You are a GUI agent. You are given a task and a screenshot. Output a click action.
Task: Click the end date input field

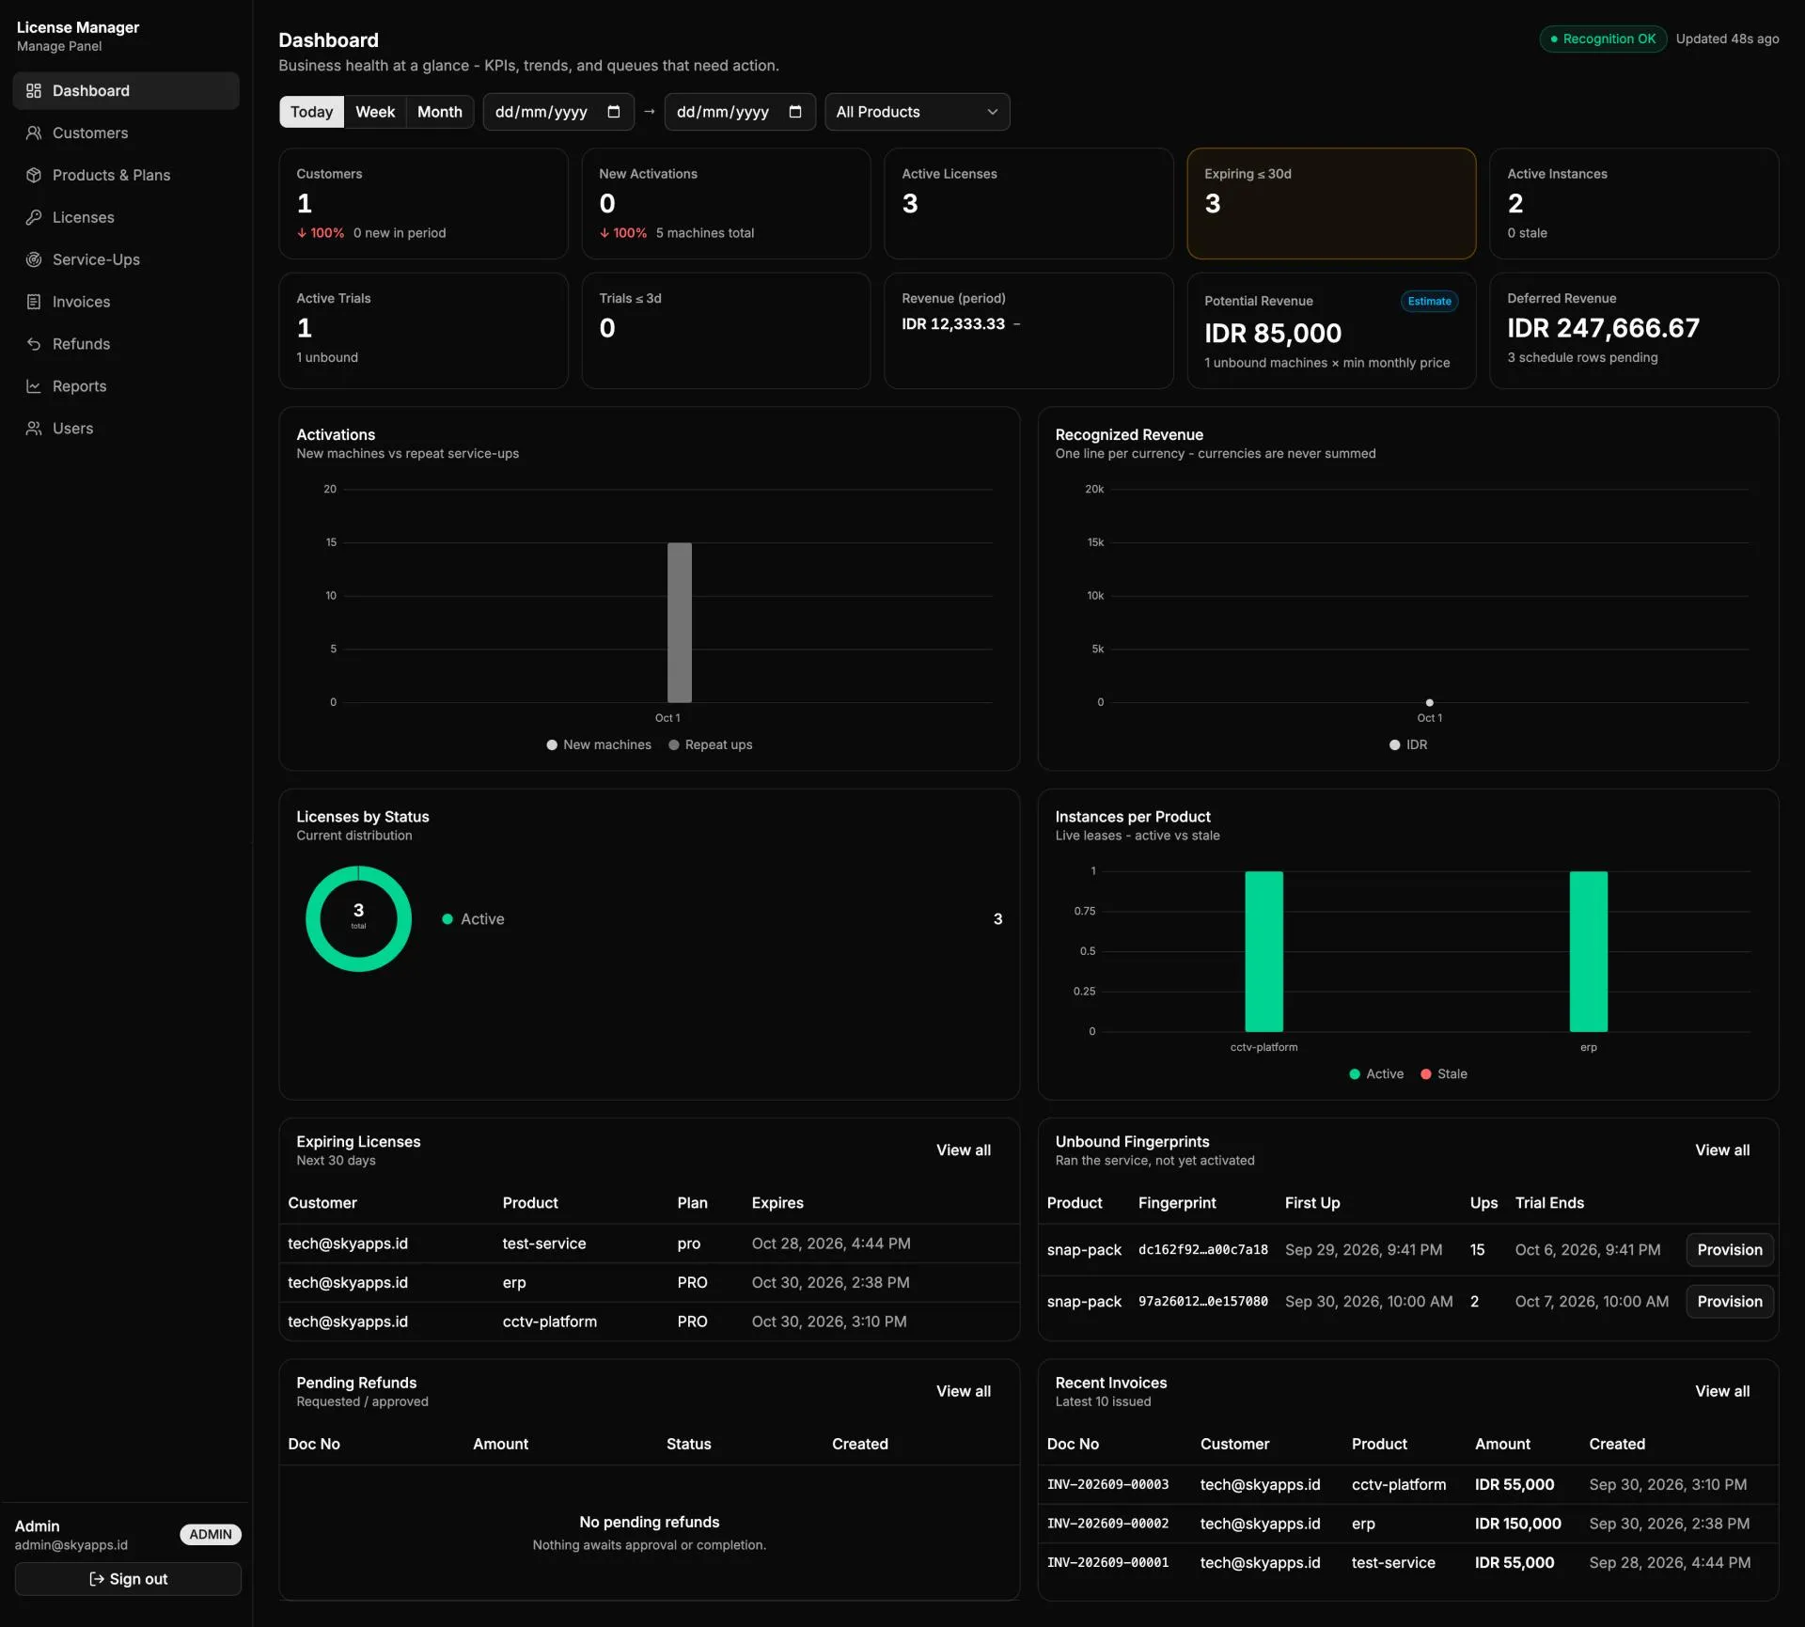coord(740,112)
